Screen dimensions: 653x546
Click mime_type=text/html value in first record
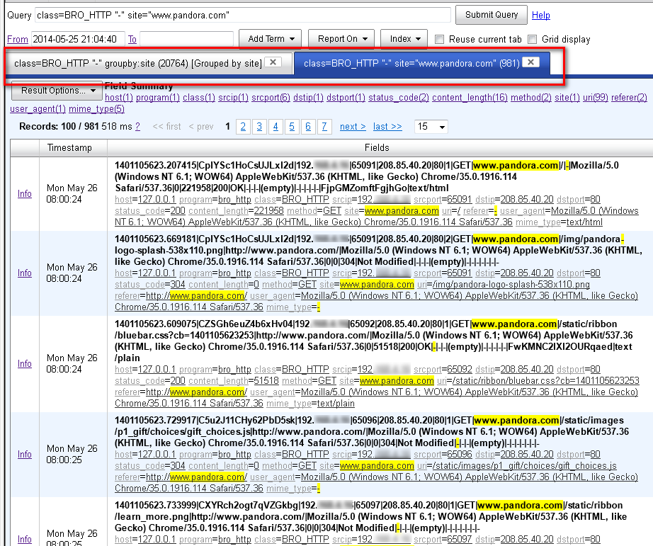pyautogui.click(x=584, y=222)
